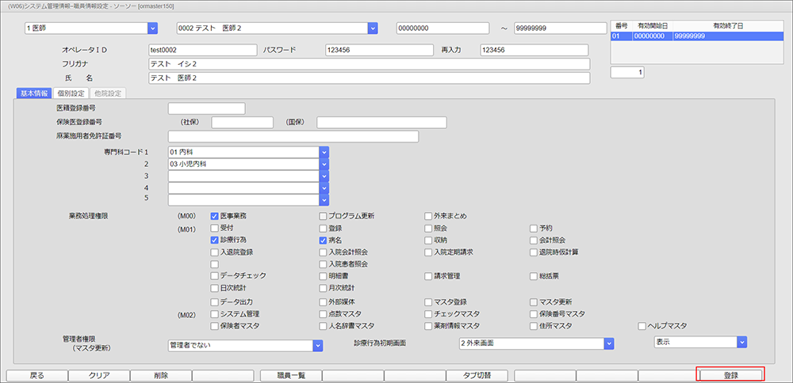Viewport: 793px width, 383px height.
Task: Focus the パスワード input field
Action: (379, 50)
